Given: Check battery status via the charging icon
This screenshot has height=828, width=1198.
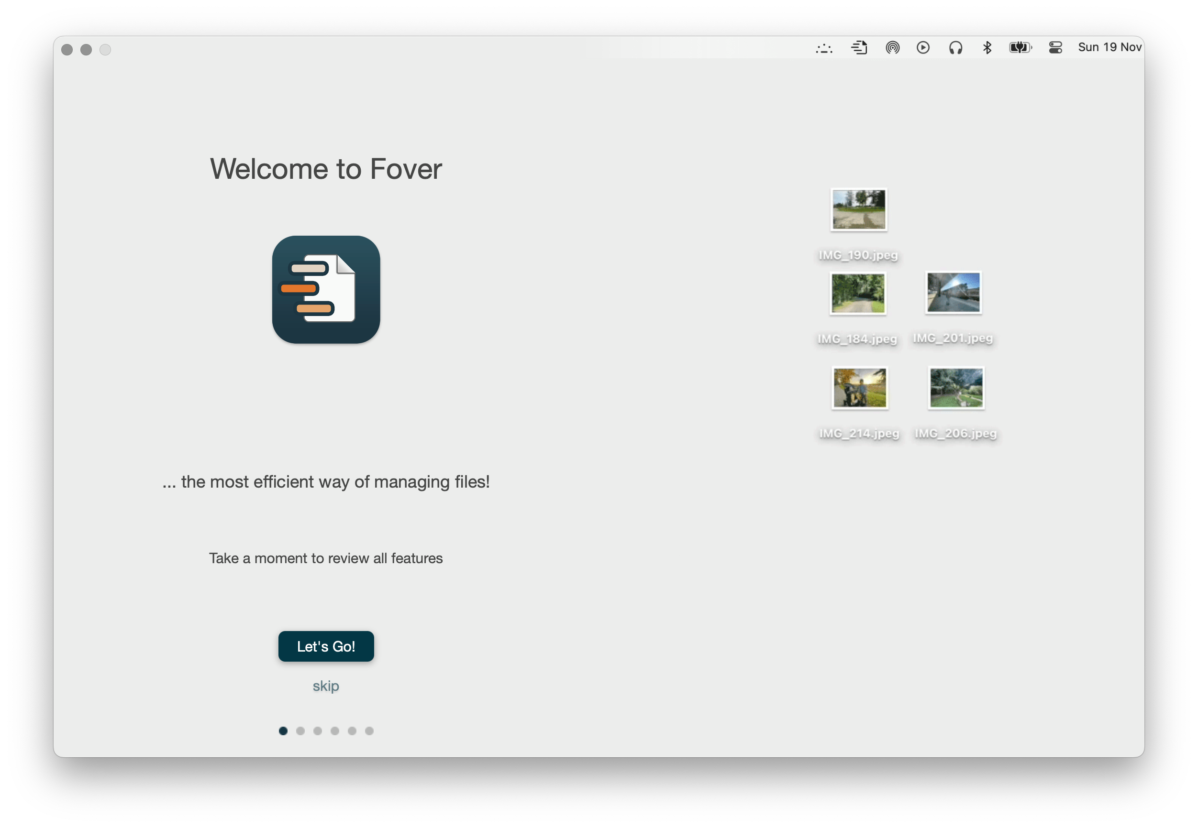Looking at the screenshot, I should 1020,47.
